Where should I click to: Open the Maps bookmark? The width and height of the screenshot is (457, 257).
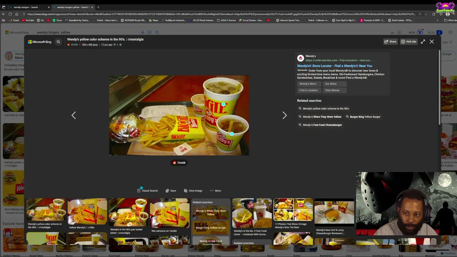pos(154,20)
